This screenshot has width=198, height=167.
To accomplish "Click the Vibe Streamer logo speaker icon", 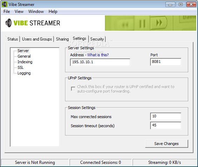I will pyautogui.click(x=8, y=23).
